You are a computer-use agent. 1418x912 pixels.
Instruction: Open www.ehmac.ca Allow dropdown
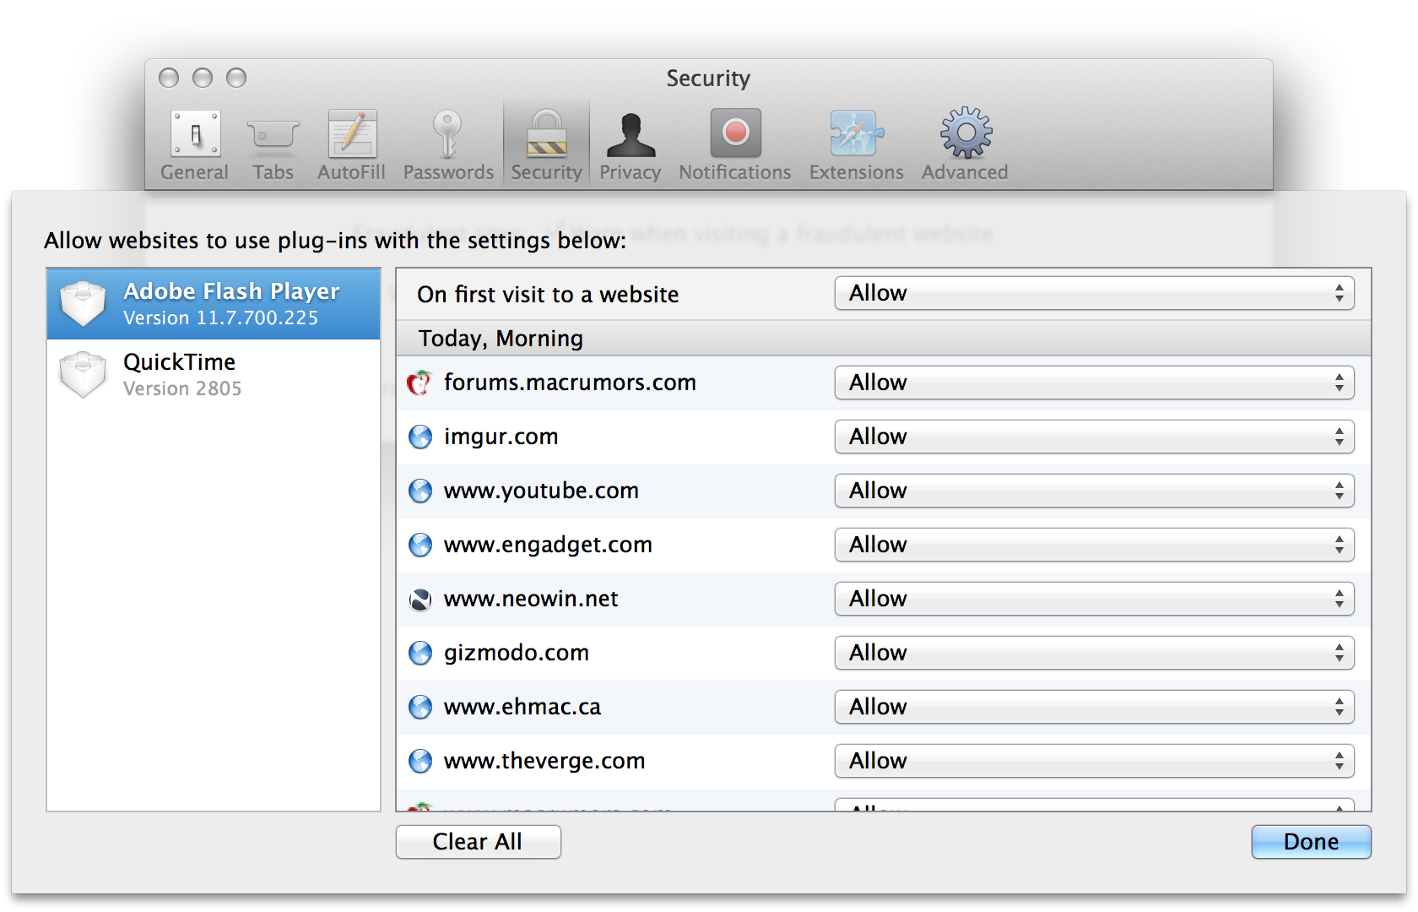coord(1094,708)
